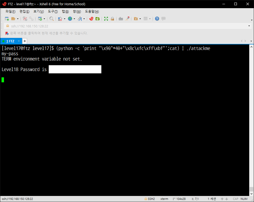
Task: Click the 'my-pass' terminal line
Action: (10, 54)
